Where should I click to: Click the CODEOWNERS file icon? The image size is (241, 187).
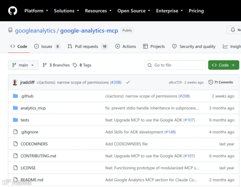click(x=16, y=144)
